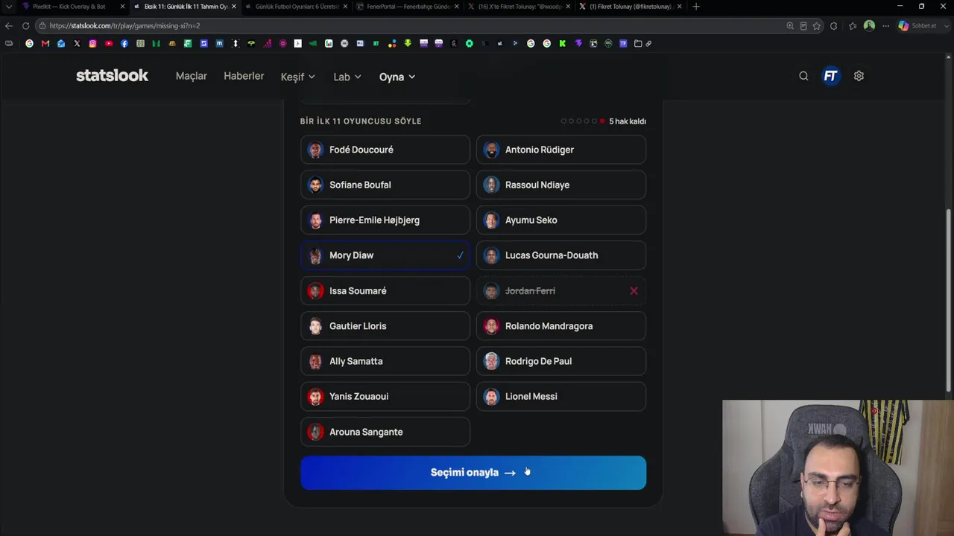The height and width of the screenshot is (536, 954).
Task: Open the YouTube bookmark icon
Action: tap(109, 43)
